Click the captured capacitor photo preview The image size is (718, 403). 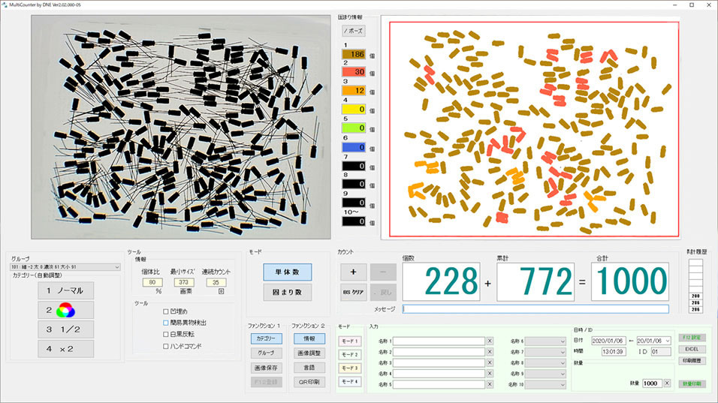[x=181, y=127]
